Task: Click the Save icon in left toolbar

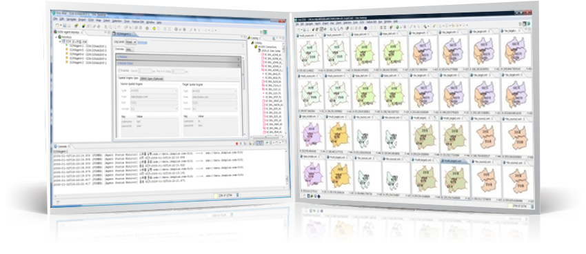Action: pos(65,26)
